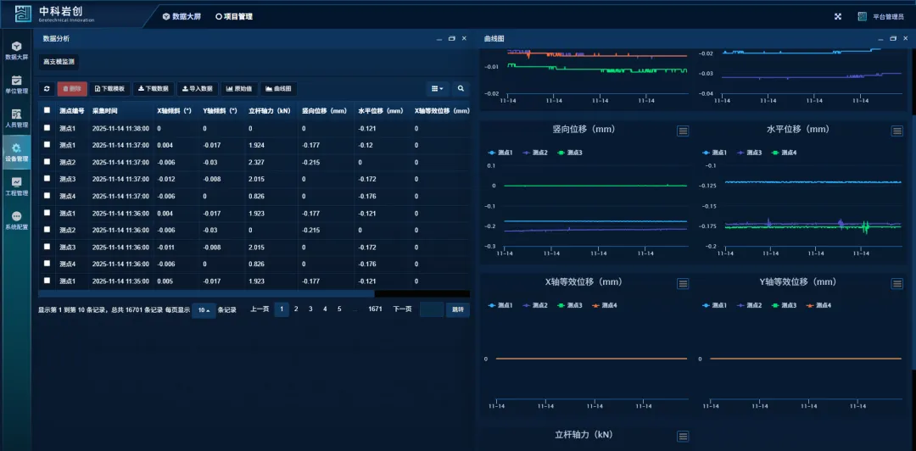916x451 pixels.
Task: Open 数据大屏 in the left sidebar
Action: [16, 50]
